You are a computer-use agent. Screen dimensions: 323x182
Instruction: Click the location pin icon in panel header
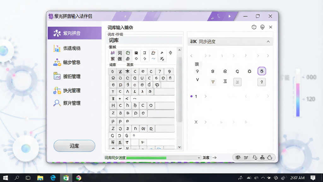coord(262,27)
